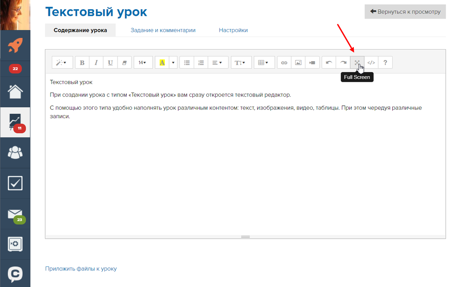This screenshot has width=464, height=287.
Task: Open the font size 14 dropdown
Action: 143,62
